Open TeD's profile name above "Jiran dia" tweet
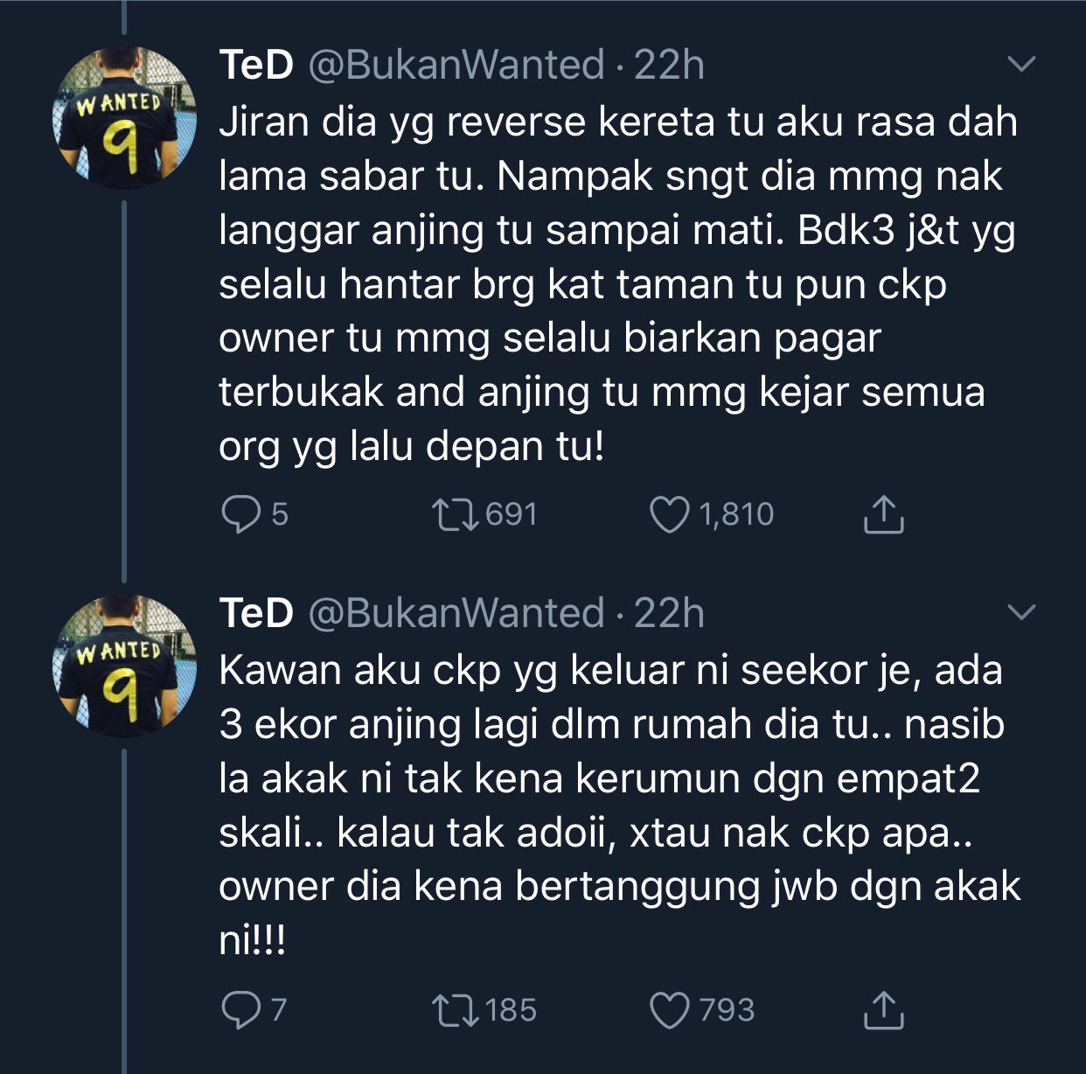1086x1074 pixels. 256,65
